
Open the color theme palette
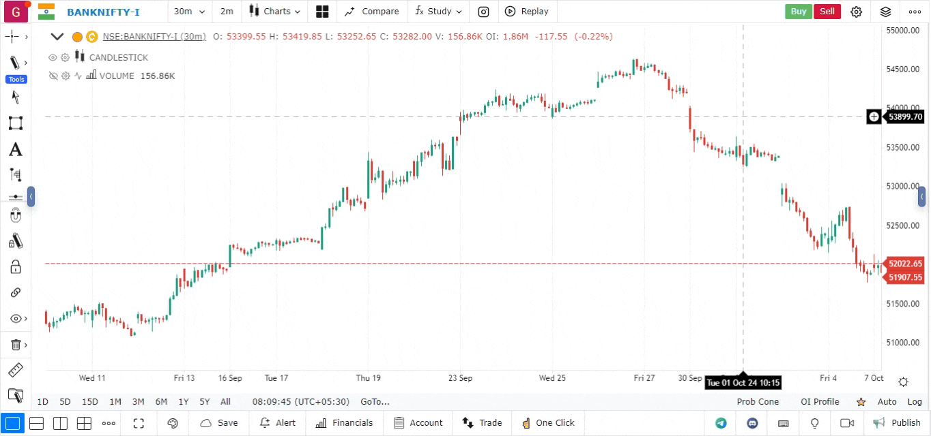[173, 423]
